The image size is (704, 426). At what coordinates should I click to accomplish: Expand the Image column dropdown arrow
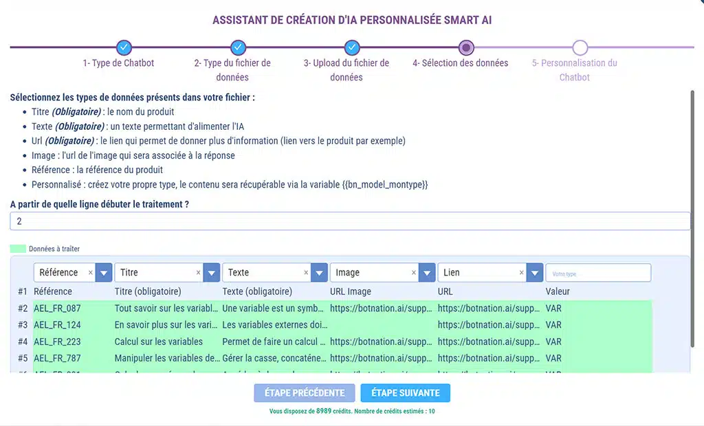(427, 273)
